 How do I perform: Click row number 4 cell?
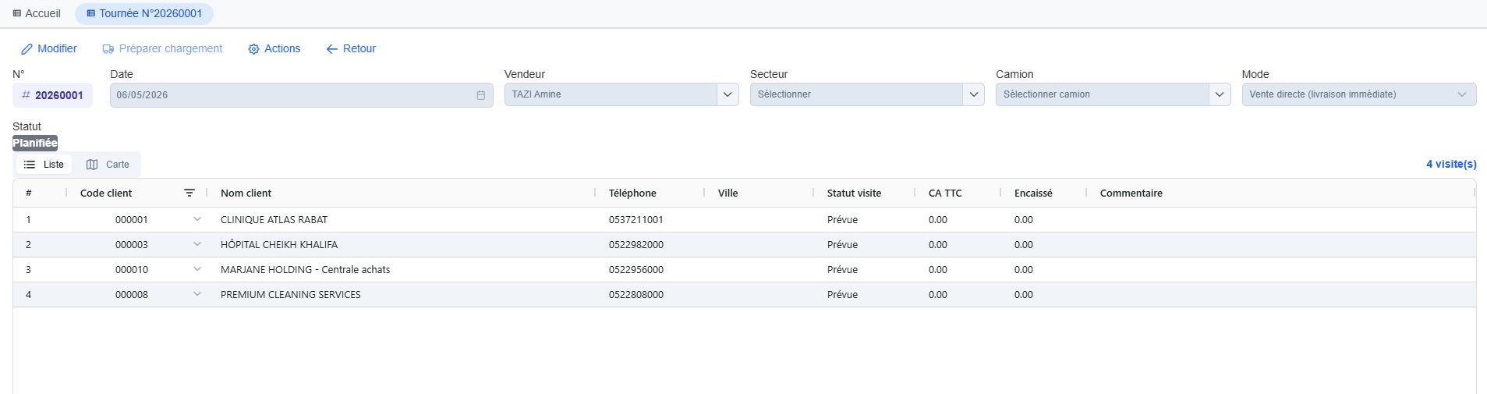pyautogui.click(x=28, y=295)
